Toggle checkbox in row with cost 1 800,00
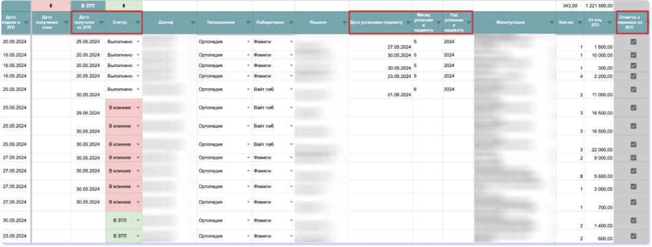The height and width of the screenshot is (247, 652). point(633,42)
